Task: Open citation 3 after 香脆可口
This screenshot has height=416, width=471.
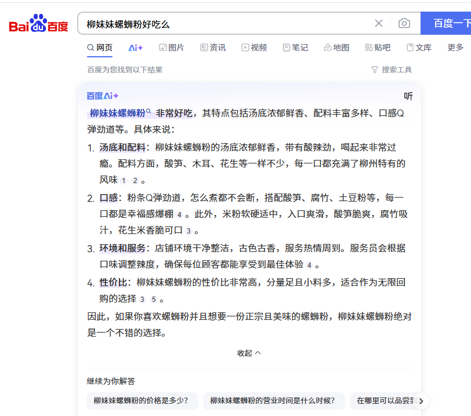Action: [189, 231]
